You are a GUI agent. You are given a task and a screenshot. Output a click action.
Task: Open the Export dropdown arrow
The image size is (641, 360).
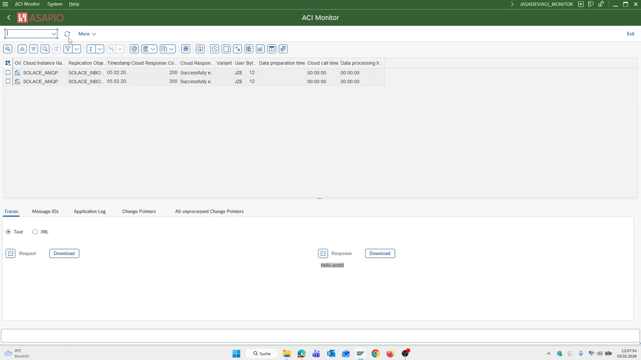171,49
